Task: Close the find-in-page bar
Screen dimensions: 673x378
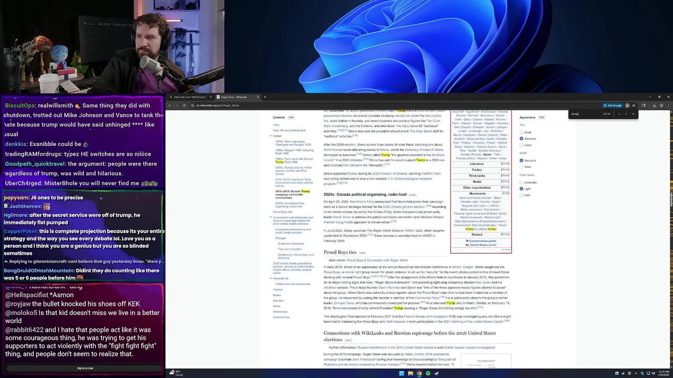Action: (633, 114)
